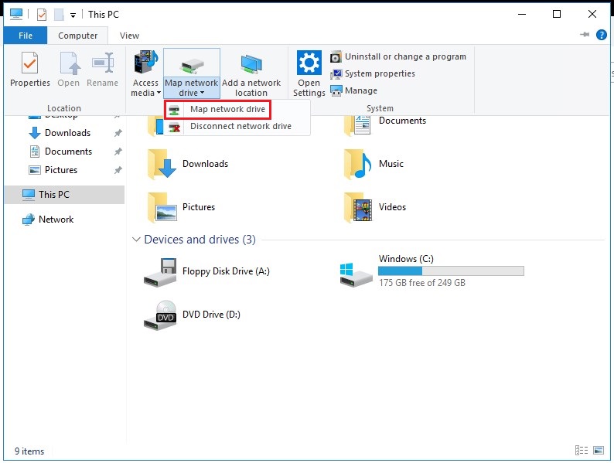Screen dimensions: 614x463
Task: Click Add a network location
Action: [x=251, y=73]
